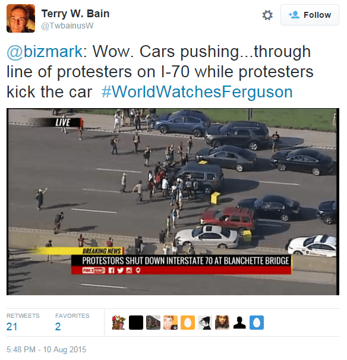Open the blue egg default avatar
The width and height of the screenshot is (347, 360).
point(257,323)
